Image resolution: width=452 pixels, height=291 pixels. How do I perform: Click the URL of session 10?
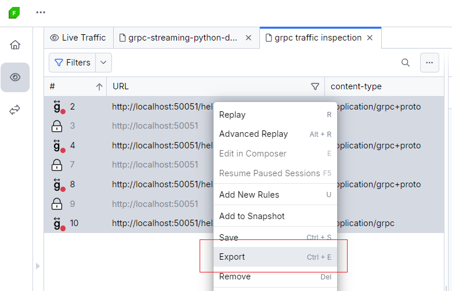coord(162,223)
